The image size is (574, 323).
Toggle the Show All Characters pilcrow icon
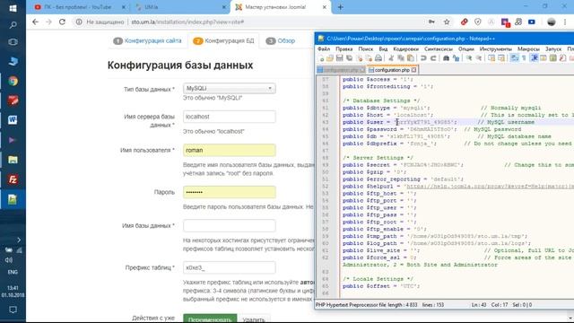click(524, 58)
